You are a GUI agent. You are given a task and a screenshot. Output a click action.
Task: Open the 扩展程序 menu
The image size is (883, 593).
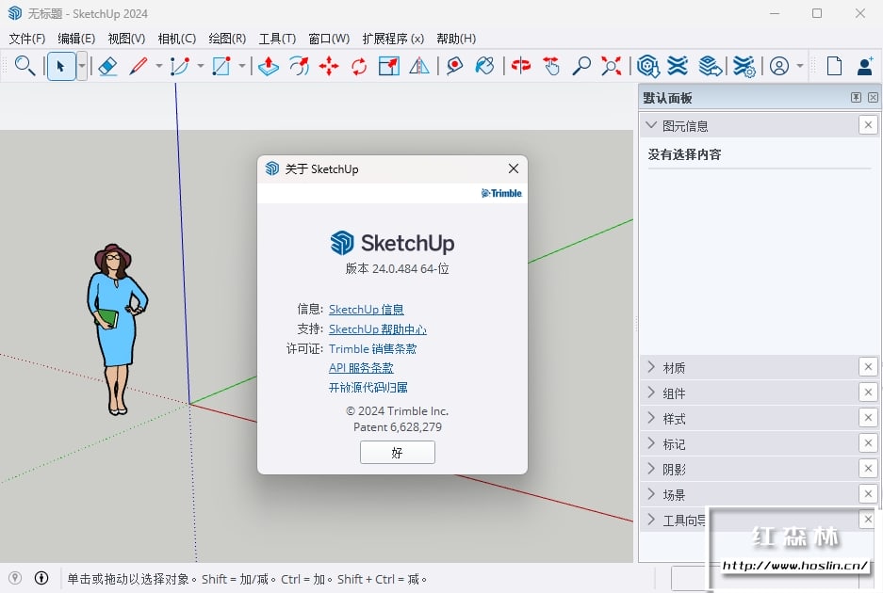[x=393, y=39]
